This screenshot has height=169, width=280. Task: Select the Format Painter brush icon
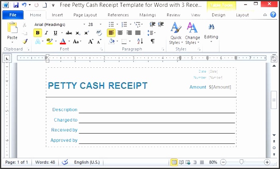point(25,41)
